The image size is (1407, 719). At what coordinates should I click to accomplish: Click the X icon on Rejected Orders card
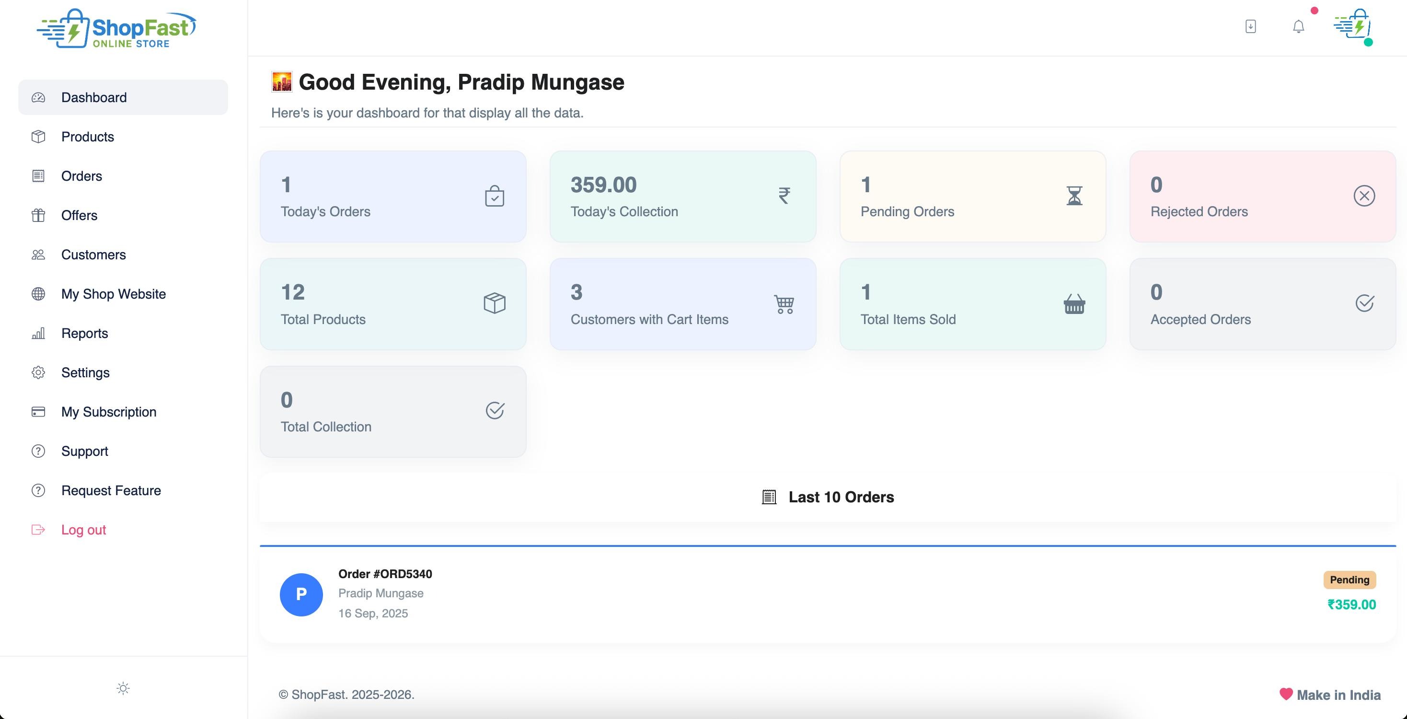(1364, 196)
